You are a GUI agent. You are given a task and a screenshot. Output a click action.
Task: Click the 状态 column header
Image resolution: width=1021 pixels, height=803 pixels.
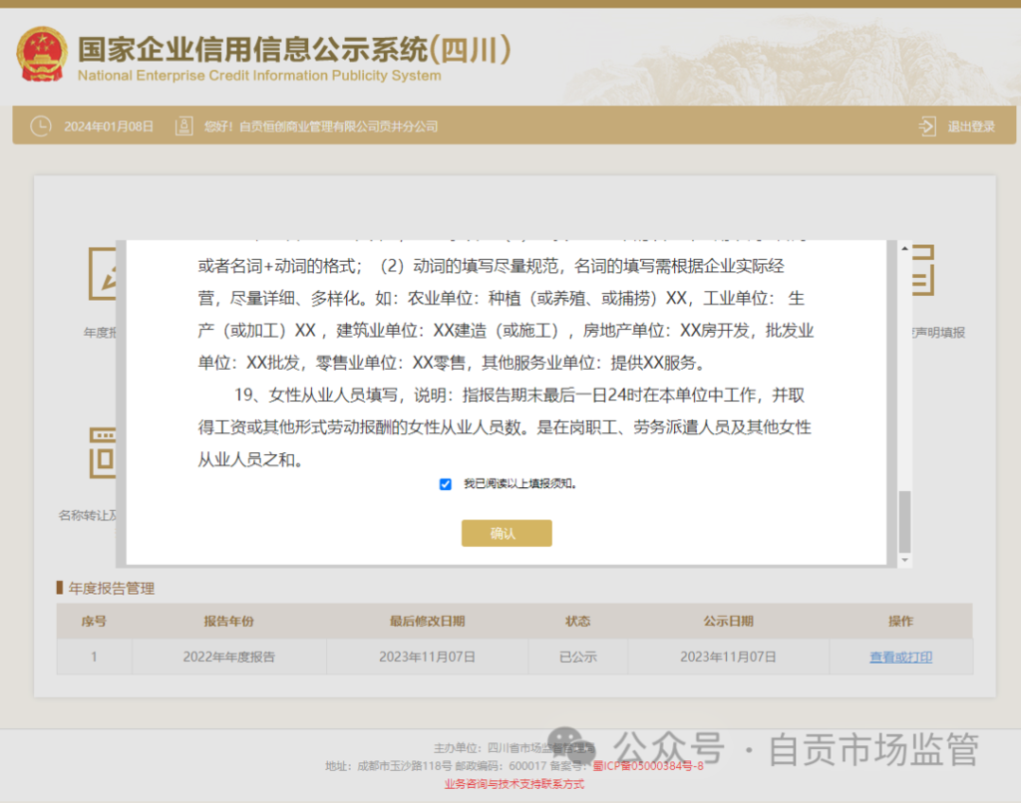(x=577, y=622)
